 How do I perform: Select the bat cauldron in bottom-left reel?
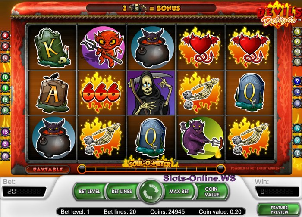[53, 138]
